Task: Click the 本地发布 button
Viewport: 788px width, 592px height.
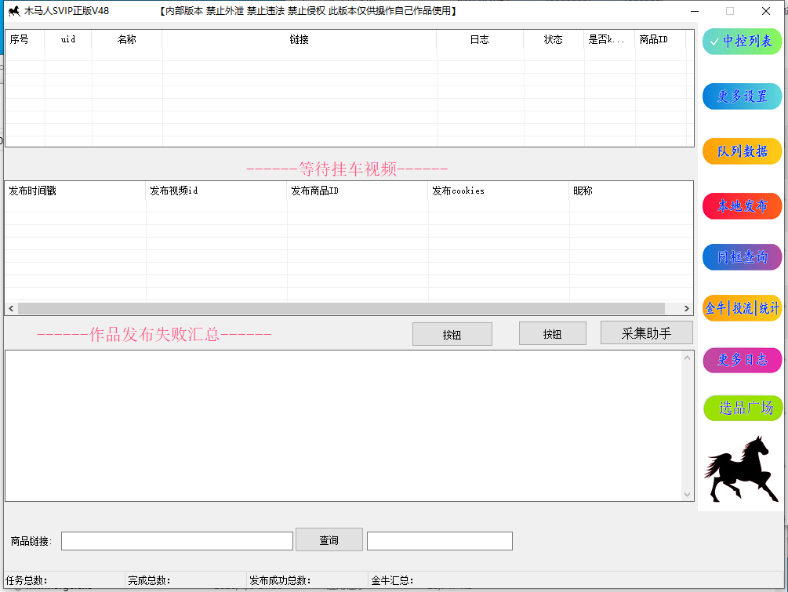Action: [x=742, y=206]
